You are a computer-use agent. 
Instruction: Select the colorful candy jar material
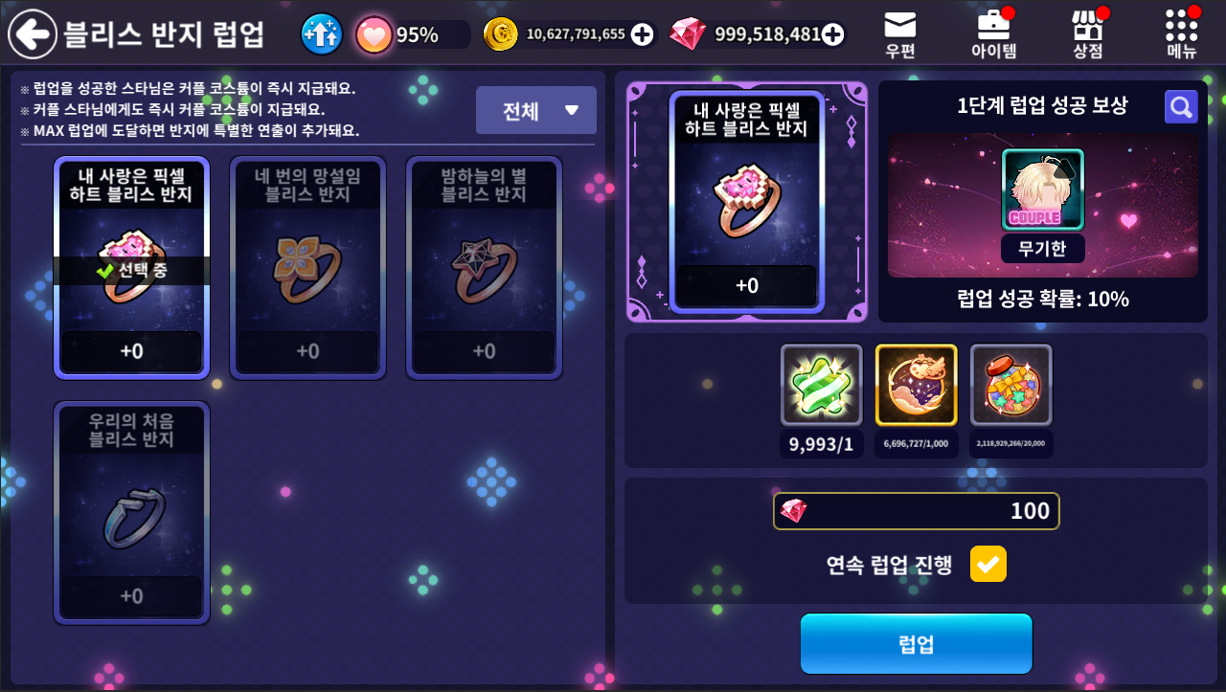click(x=1011, y=385)
